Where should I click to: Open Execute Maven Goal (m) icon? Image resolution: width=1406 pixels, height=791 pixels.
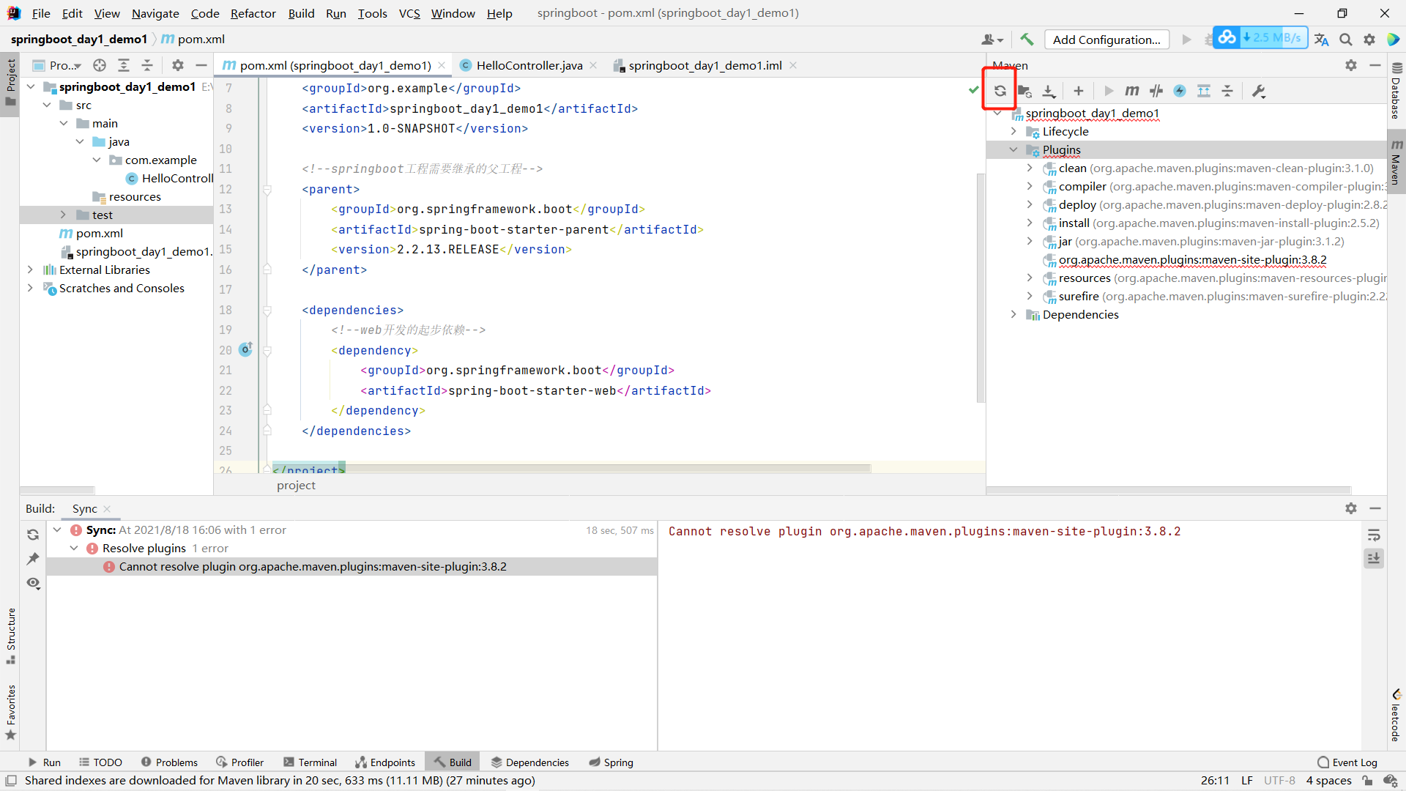pos(1131,91)
